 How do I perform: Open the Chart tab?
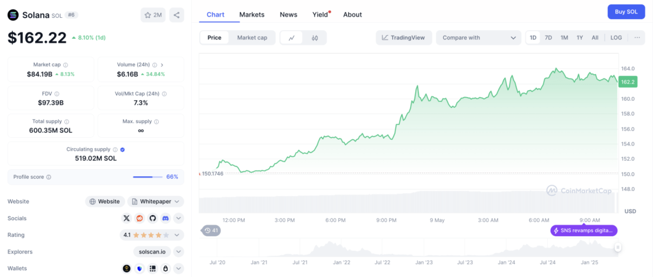(x=216, y=15)
